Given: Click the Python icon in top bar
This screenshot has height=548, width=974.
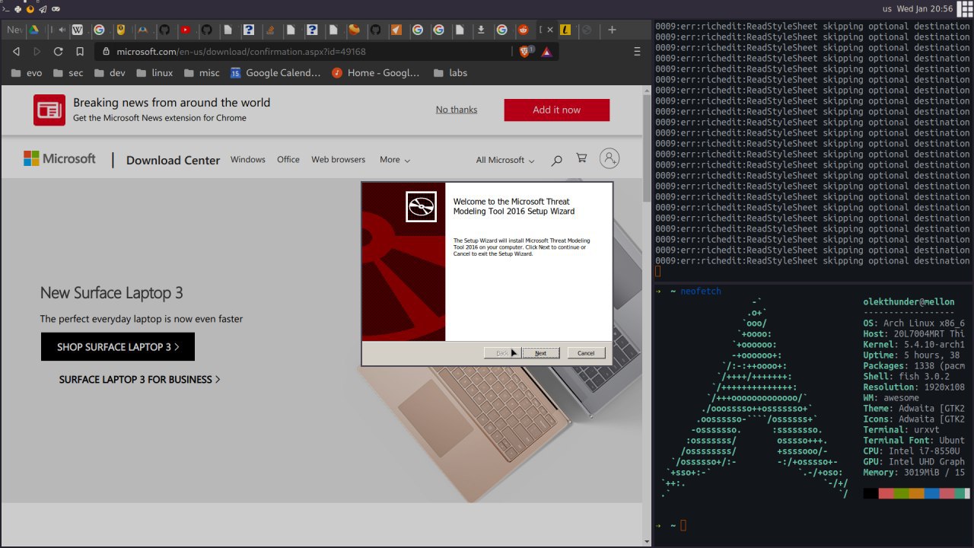Looking at the screenshot, I should (x=18, y=9).
